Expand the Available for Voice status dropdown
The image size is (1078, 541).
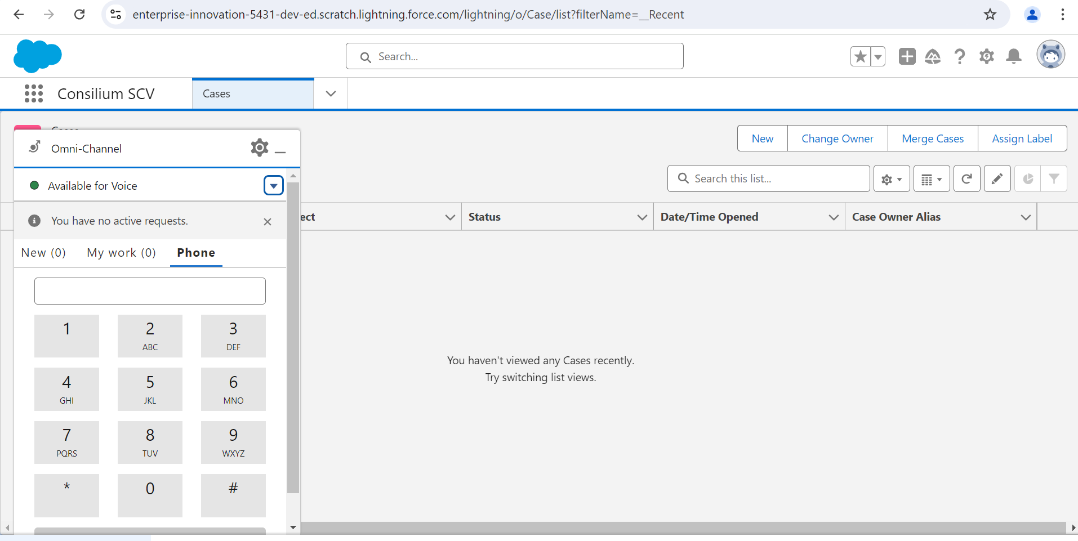(x=273, y=185)
